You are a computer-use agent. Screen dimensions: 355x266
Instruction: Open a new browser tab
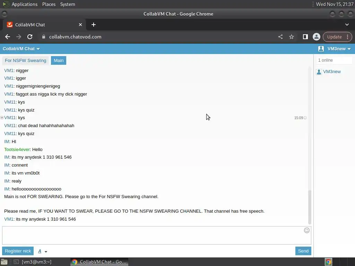point(94,25)
